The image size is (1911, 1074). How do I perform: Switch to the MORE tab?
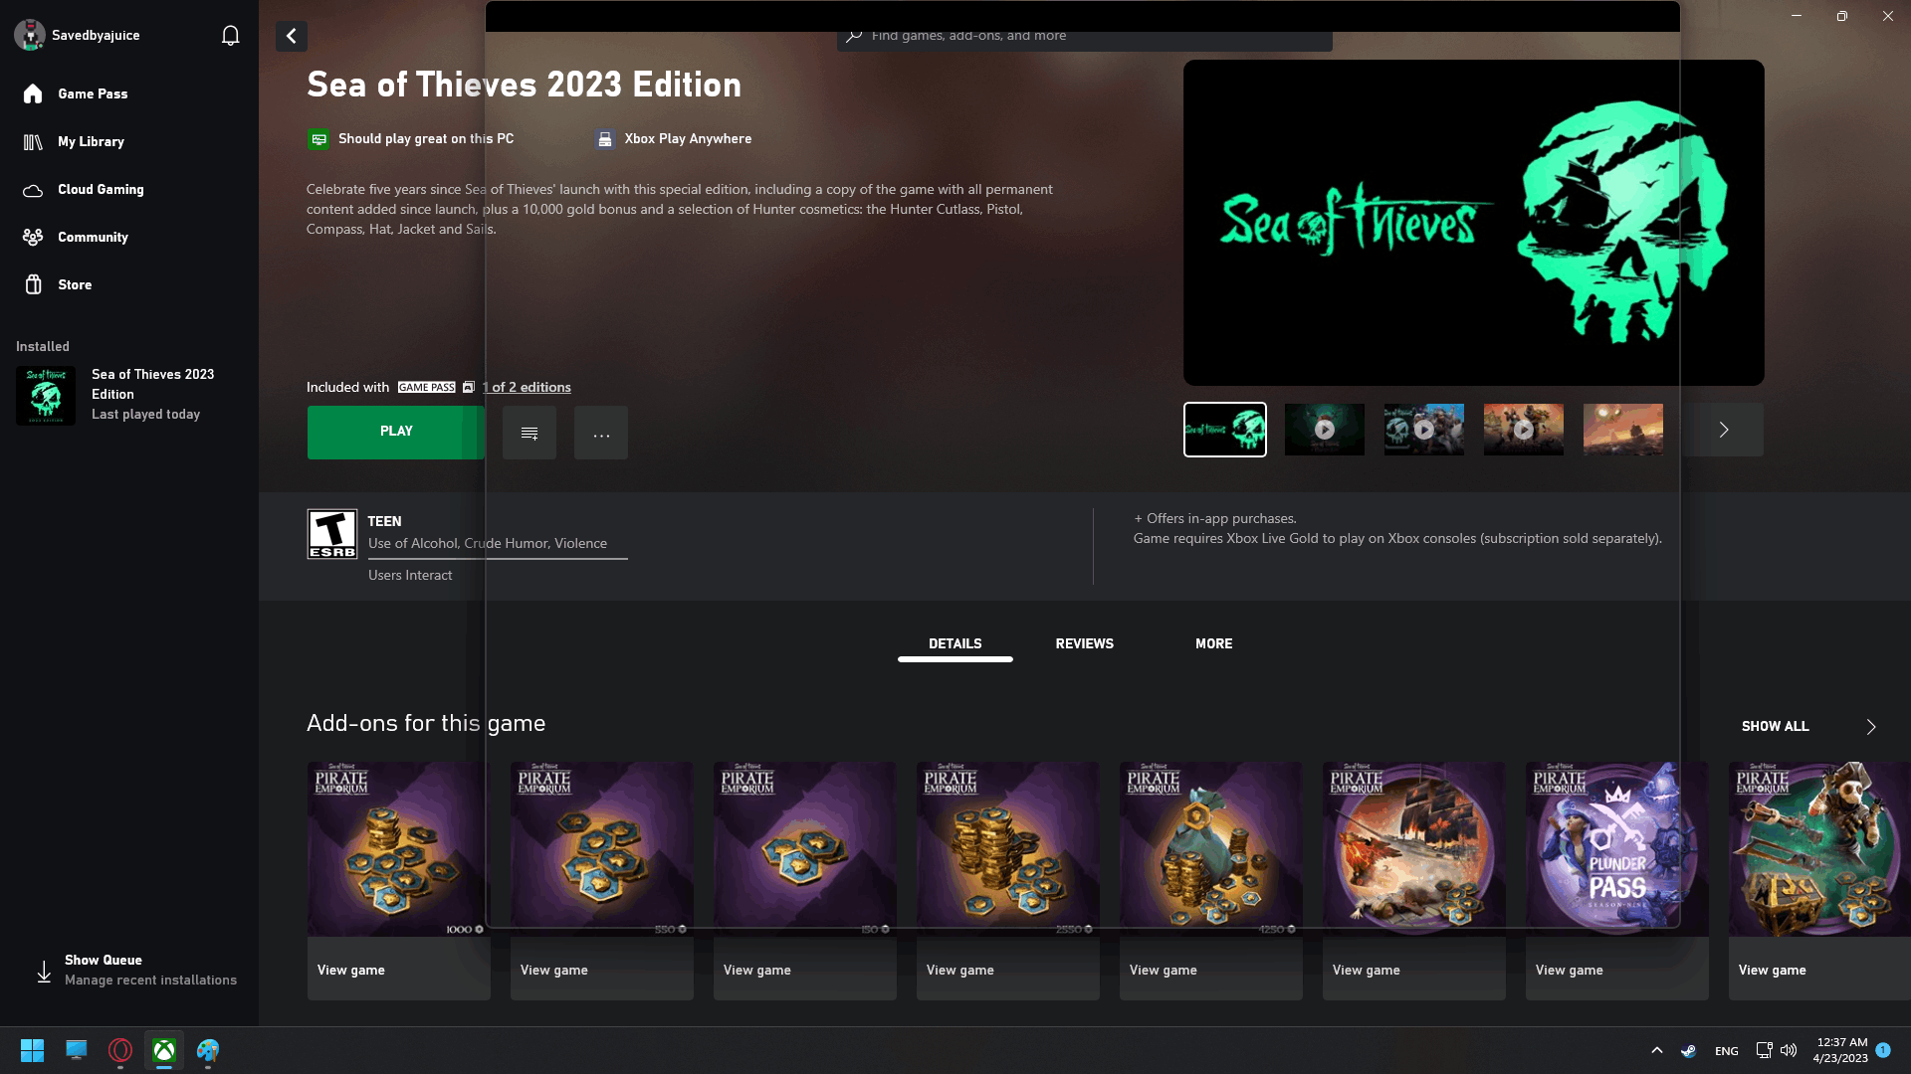[1214, 643]
